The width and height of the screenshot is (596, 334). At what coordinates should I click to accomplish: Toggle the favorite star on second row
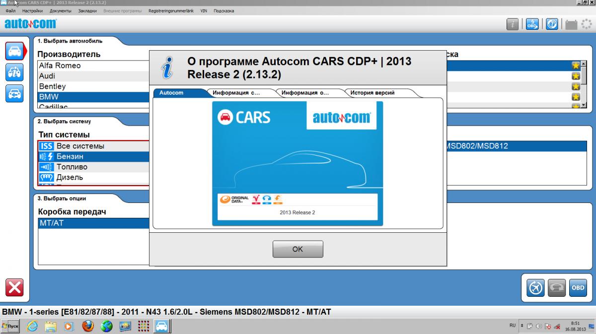coord(576,76)
